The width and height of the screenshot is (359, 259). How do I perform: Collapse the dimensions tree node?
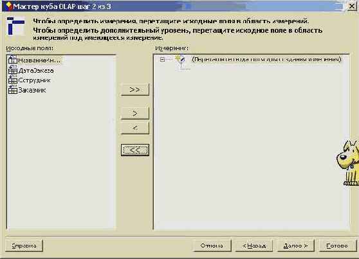pos(162,60)
